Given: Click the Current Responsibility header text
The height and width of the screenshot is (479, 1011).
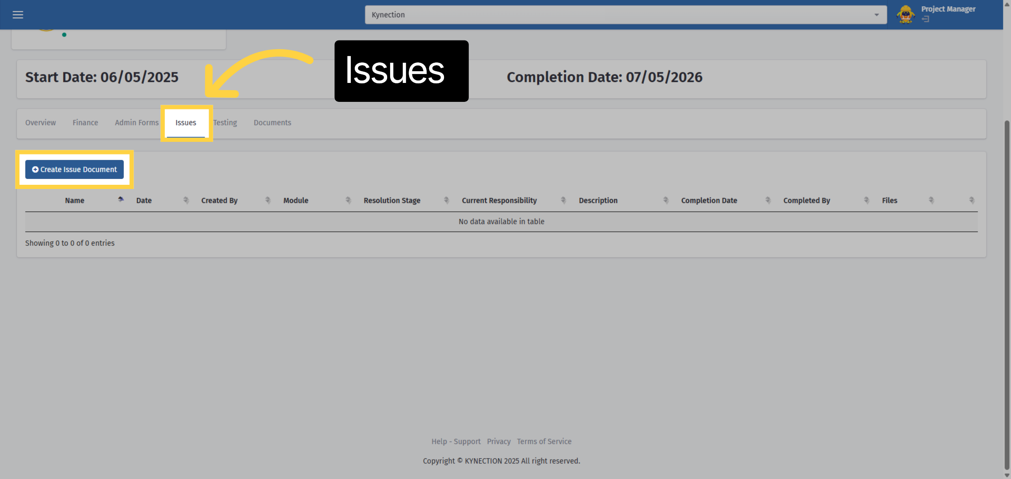Looking at the screenshot, I should (499, 200).
